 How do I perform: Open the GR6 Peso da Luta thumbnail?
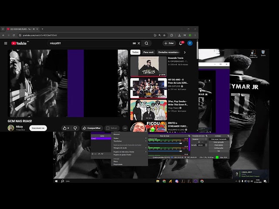tap(149, 88)
